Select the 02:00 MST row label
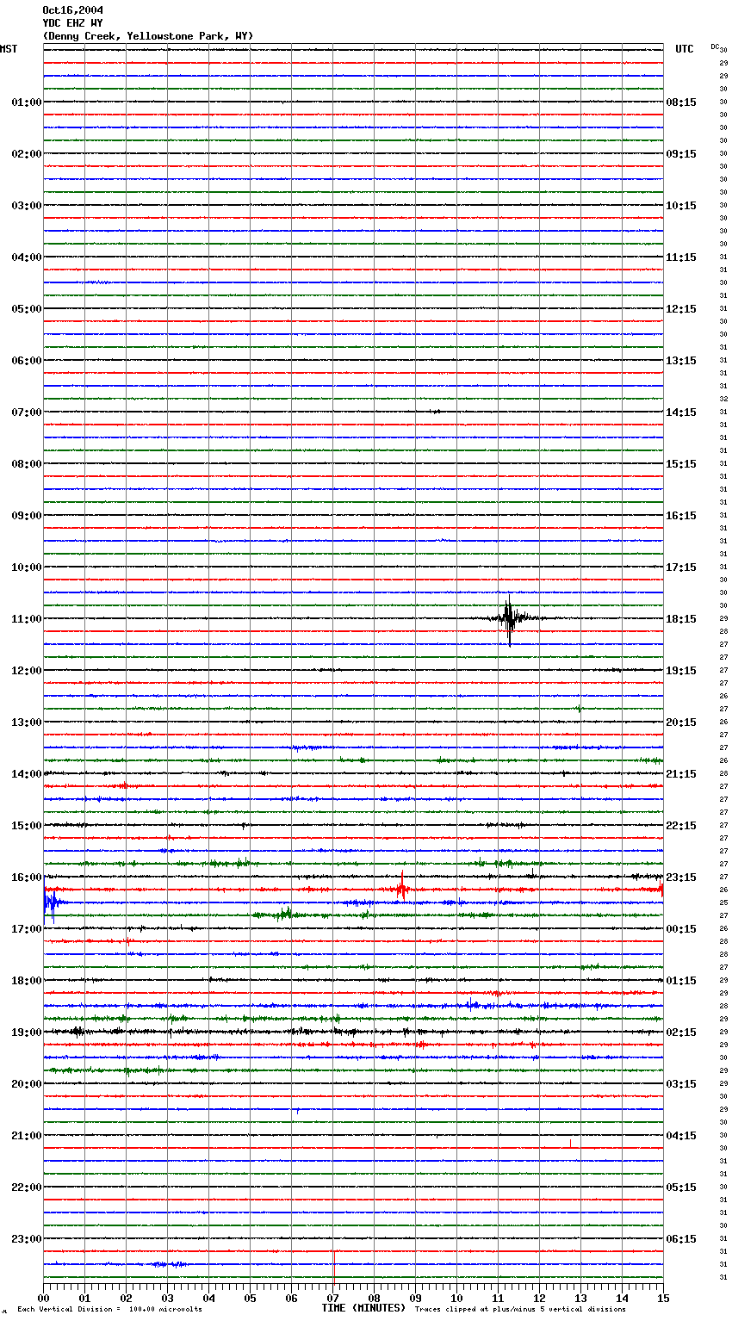 click(x=26, y=154)
